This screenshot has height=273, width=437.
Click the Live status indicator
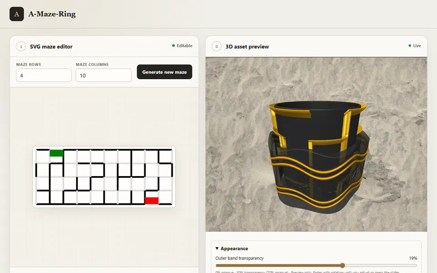coord(415,45)
